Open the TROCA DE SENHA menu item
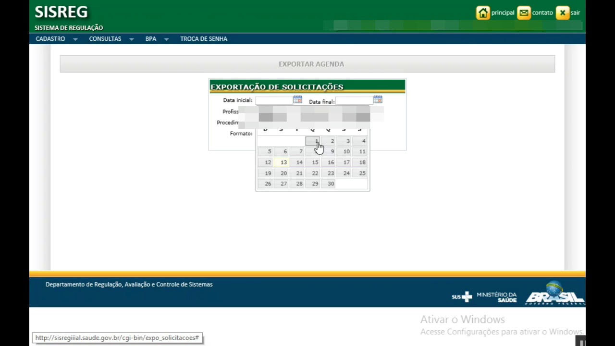 pos(204,39)
